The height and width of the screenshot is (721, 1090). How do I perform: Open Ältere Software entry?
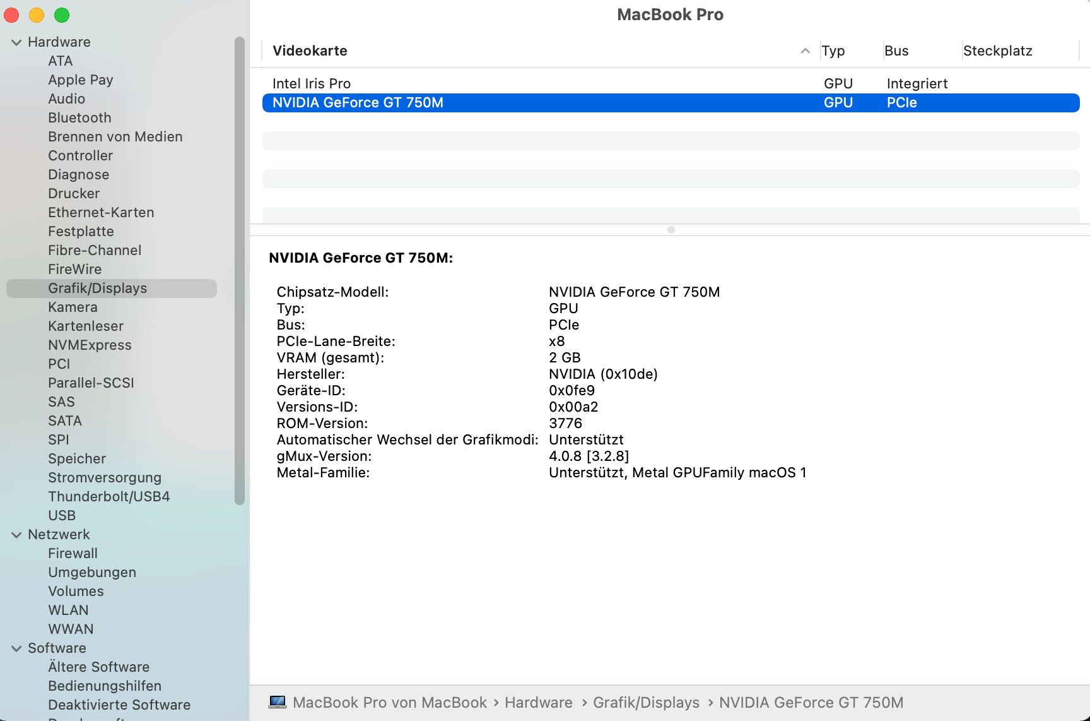click(x=99, y=667)
